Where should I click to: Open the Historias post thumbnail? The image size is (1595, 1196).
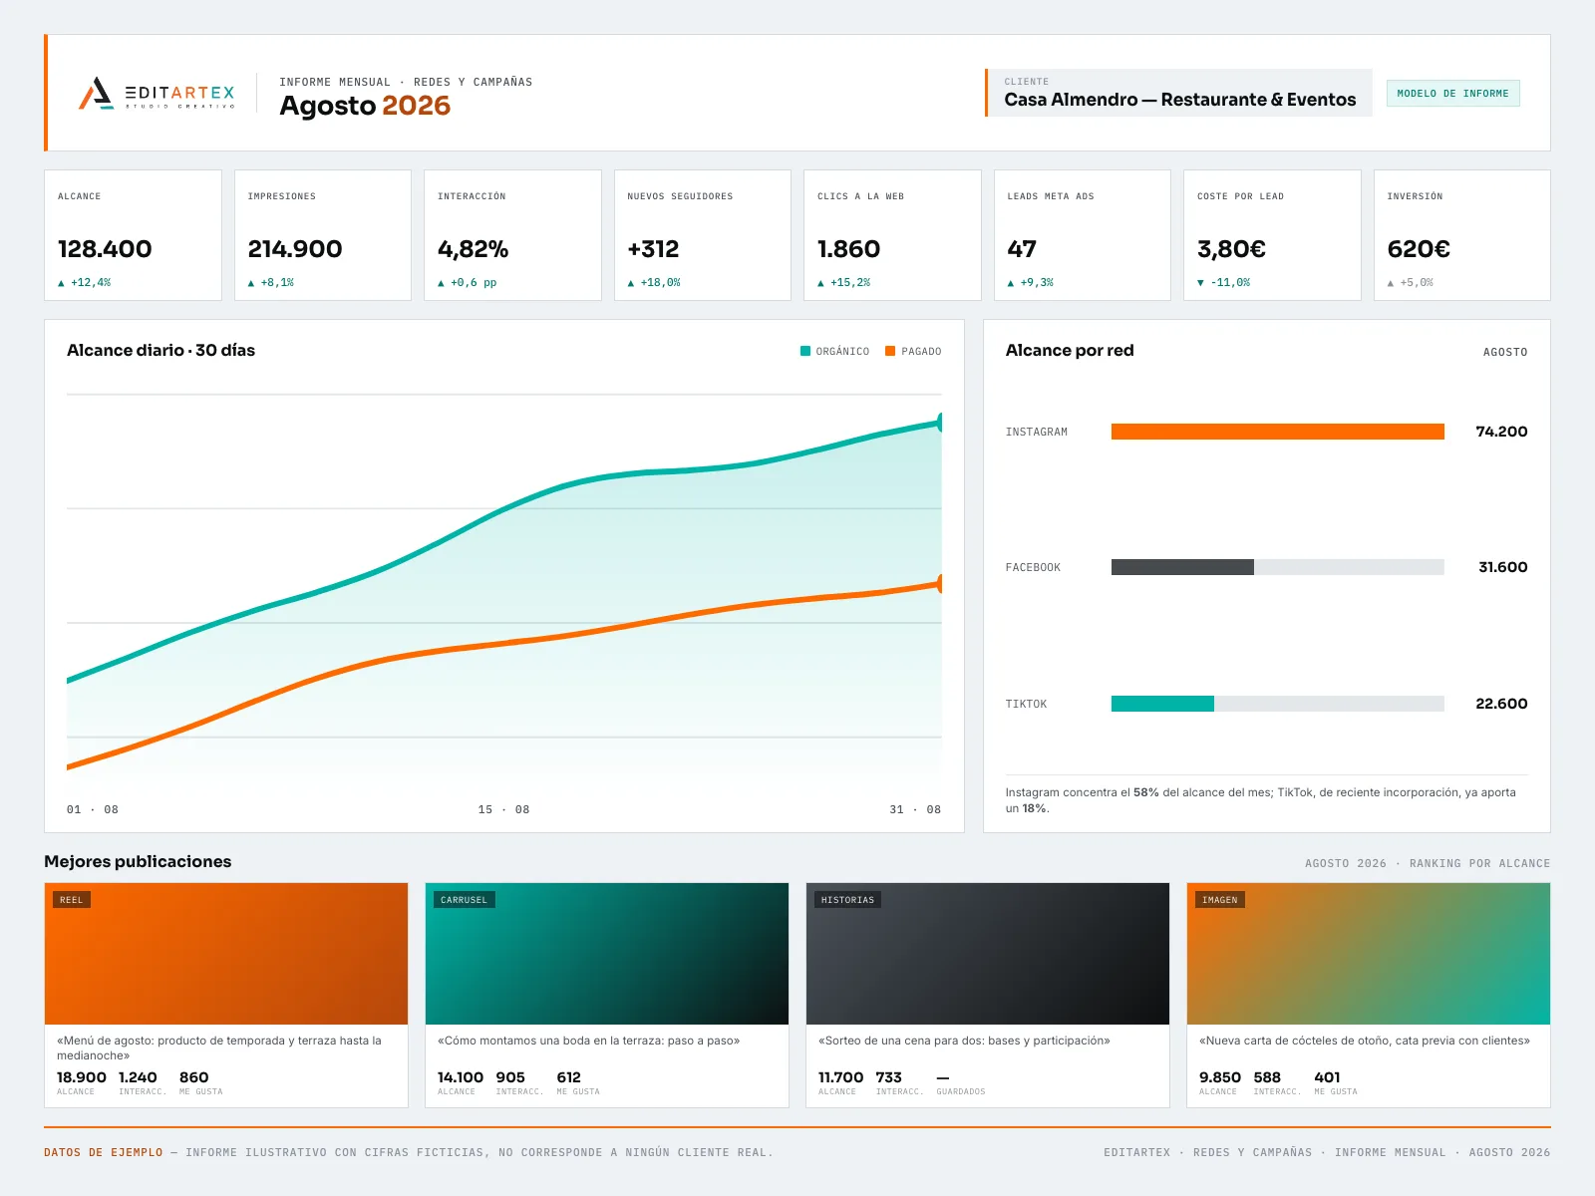988,954
